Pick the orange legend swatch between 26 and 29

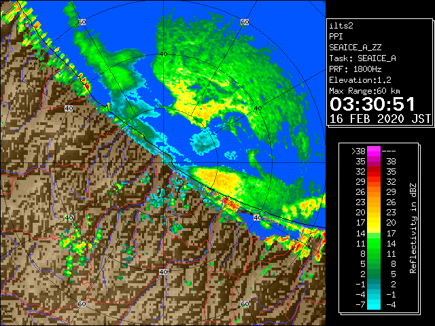[374, 192]
